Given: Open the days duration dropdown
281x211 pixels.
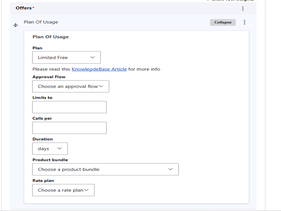Looking at the screenshot, I should [x=50, y=148].
